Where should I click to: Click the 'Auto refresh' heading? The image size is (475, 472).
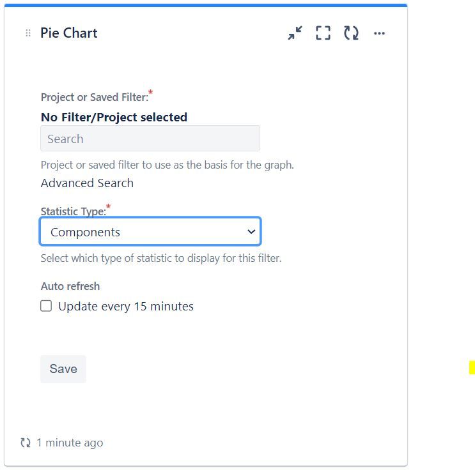tap(70, 286)
